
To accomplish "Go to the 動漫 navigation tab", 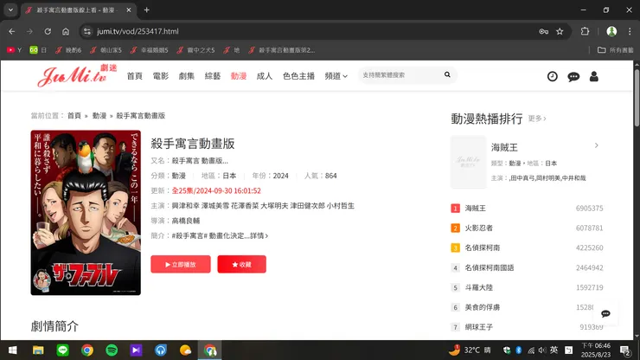I will point(239,76).
